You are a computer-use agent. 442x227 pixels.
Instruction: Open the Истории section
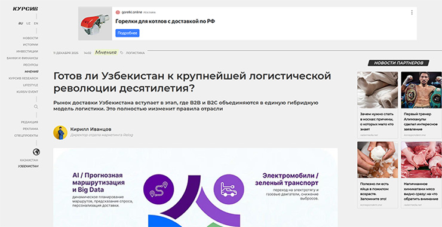coord(30,45)
